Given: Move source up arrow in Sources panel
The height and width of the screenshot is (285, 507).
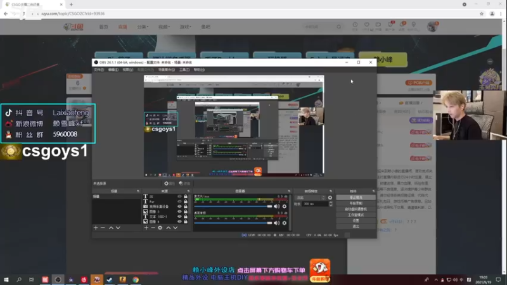Looking at the screenshot, I should pos(168,228).
